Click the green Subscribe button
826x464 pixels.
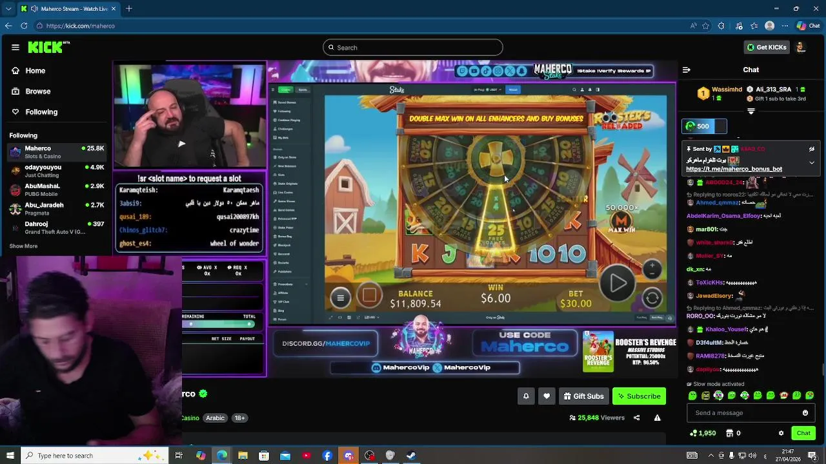(639, 396)
